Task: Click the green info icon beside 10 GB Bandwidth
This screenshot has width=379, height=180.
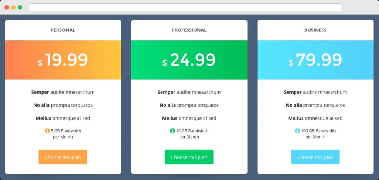Action: [x=172, y=131]
